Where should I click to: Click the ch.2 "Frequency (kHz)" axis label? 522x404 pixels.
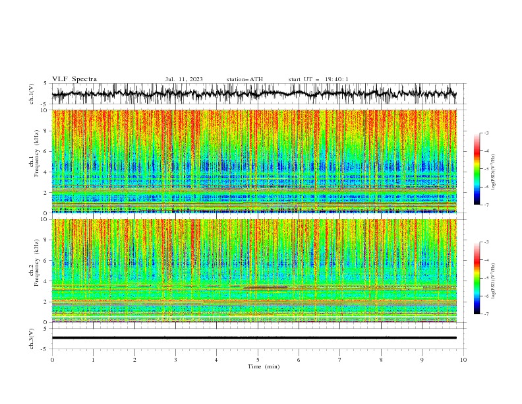tap(37, 262)
